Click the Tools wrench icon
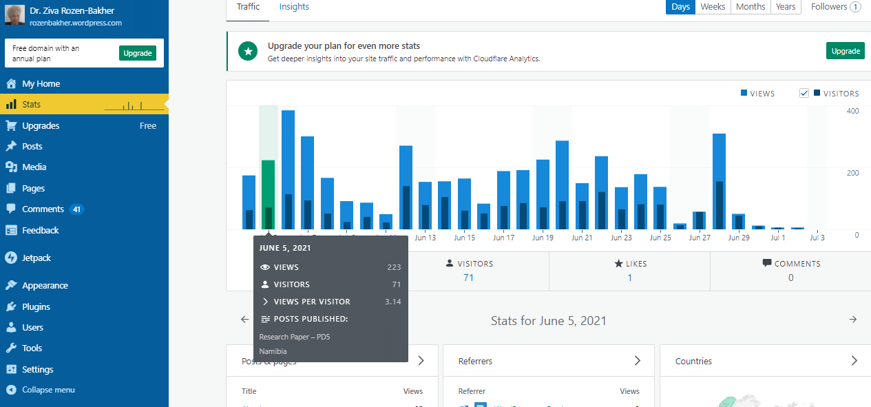The width and height of the screenshot is (871, 407). click(x=11, y=348)
